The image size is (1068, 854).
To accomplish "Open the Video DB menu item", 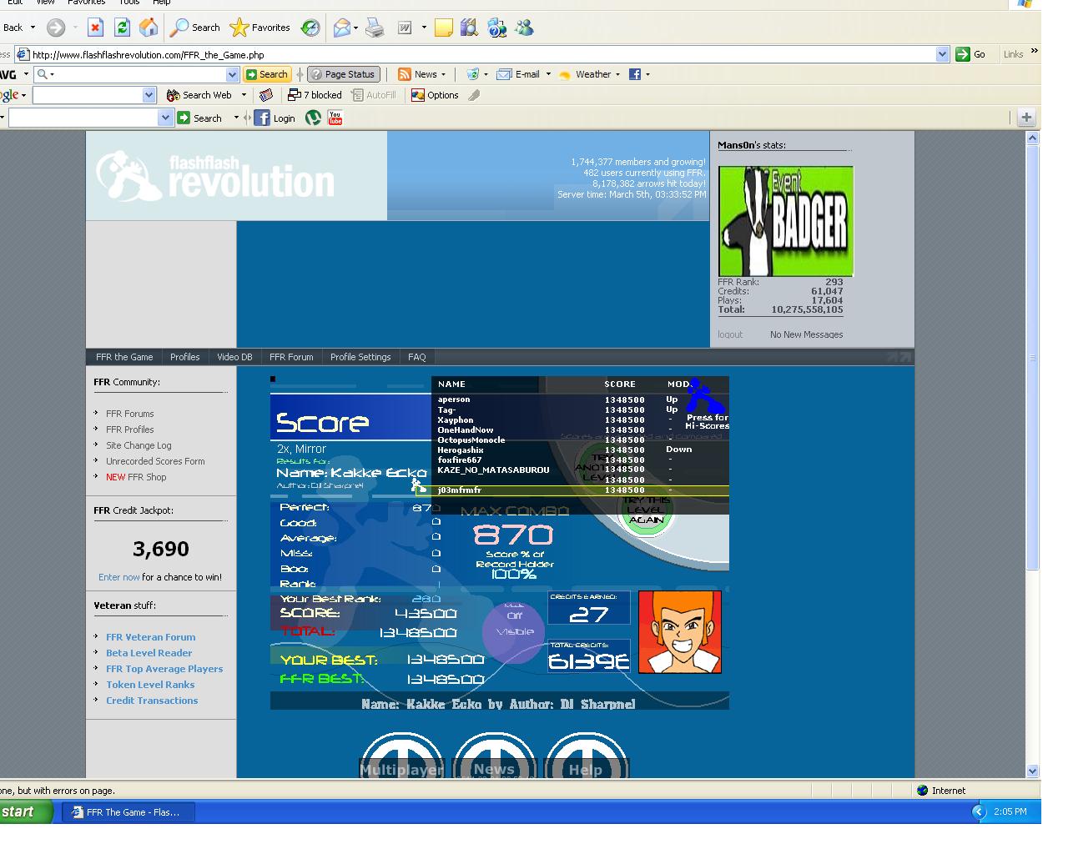I will 234,357.
